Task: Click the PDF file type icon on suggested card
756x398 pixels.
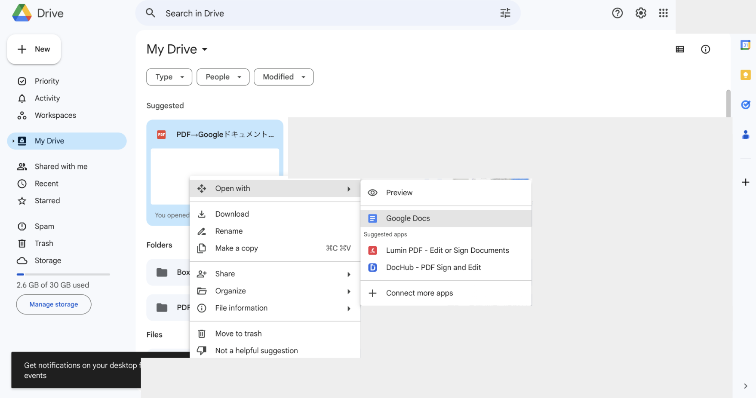Action: (161, 135)
